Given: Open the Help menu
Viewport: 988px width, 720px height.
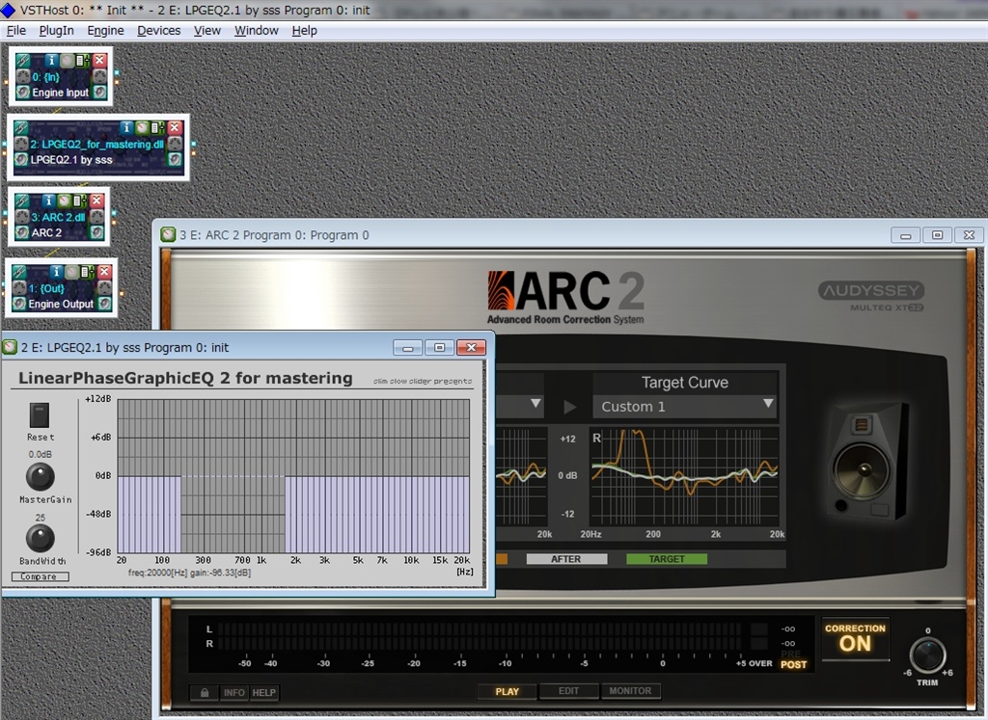Looking at the screenshot, I should click(304, 30).
